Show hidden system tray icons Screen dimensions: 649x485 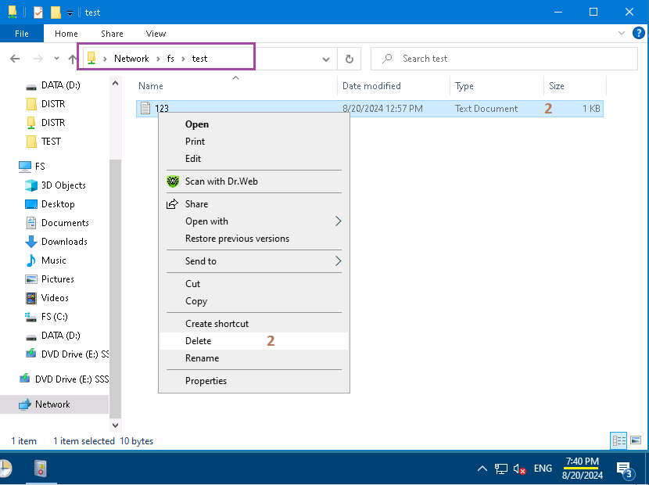[x=482, y=469]
